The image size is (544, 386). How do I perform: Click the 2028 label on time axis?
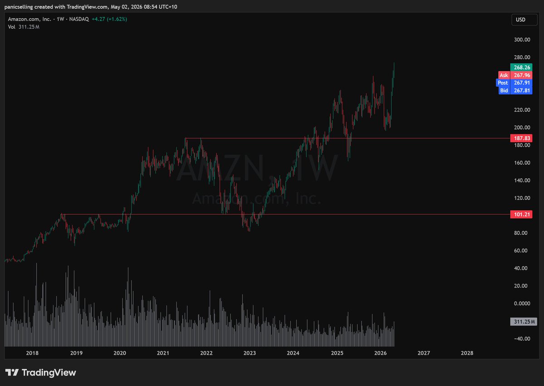coord(467,353)
